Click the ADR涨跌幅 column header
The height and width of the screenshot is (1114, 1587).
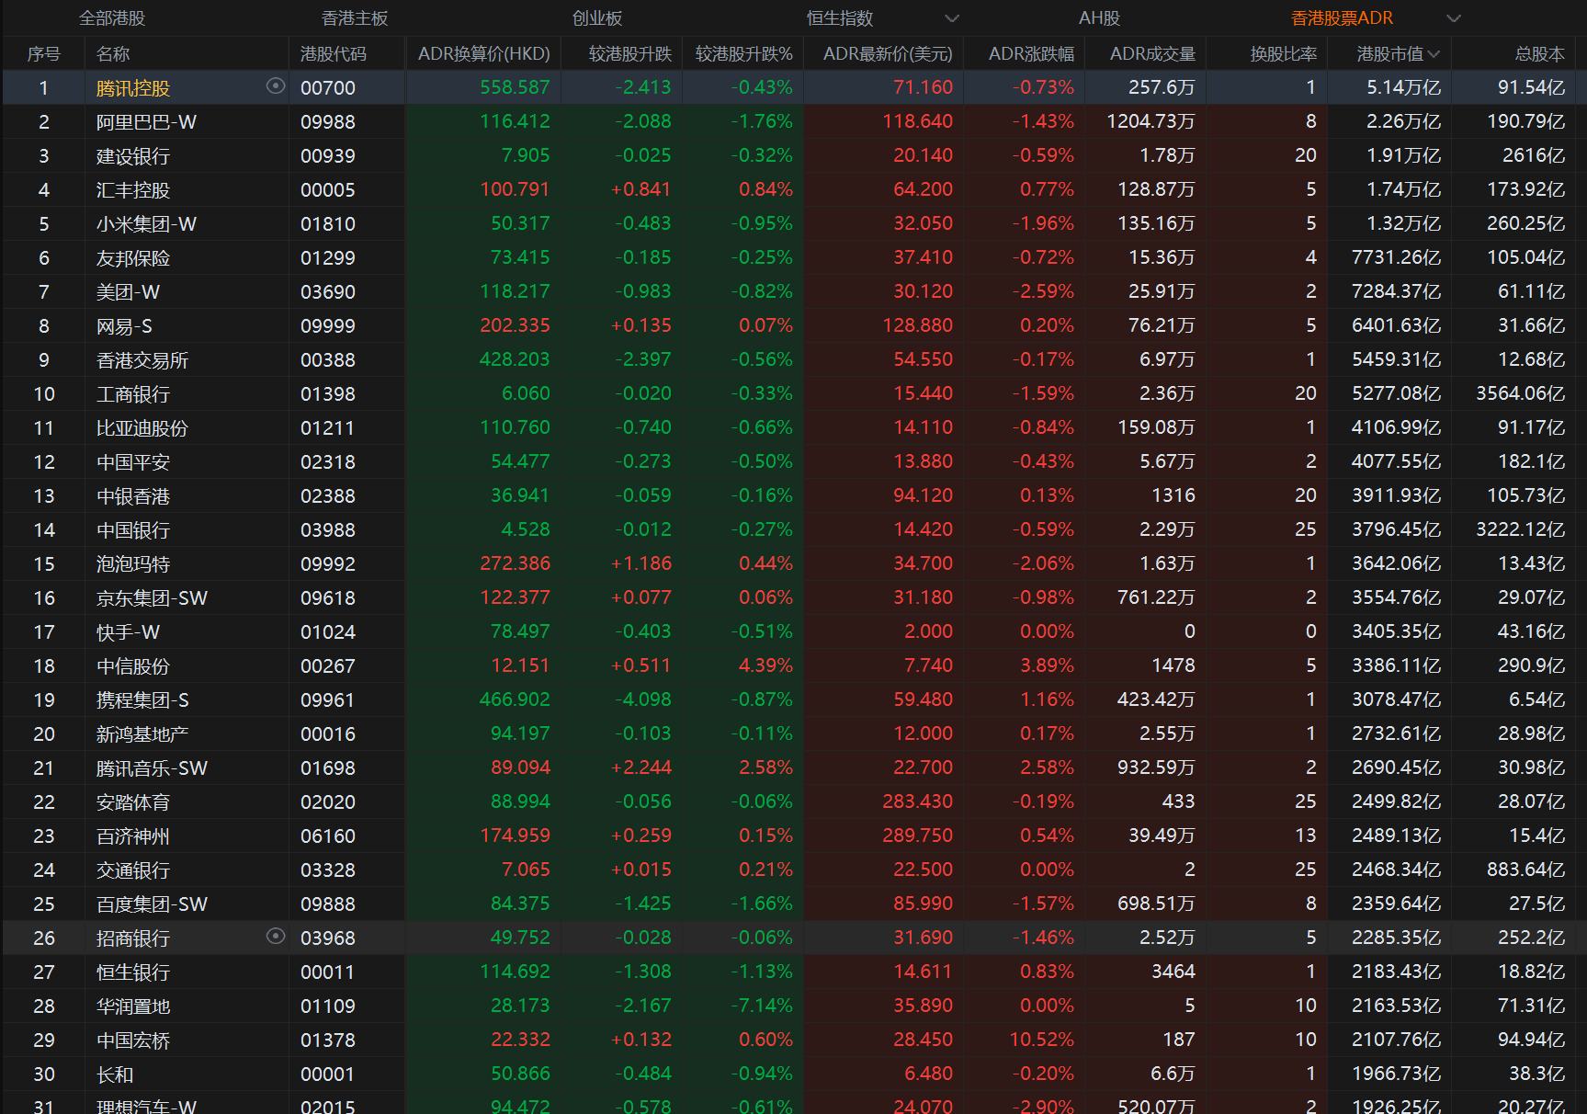tap(1031, 54)
